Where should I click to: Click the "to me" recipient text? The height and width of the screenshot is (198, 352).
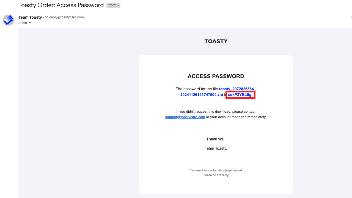[23, 23]
